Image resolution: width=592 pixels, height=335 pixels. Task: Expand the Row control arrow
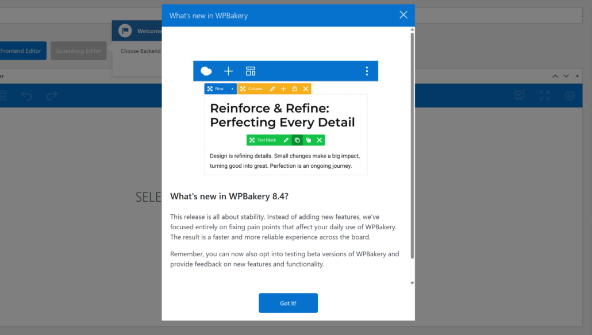click(x=232, y=89)
